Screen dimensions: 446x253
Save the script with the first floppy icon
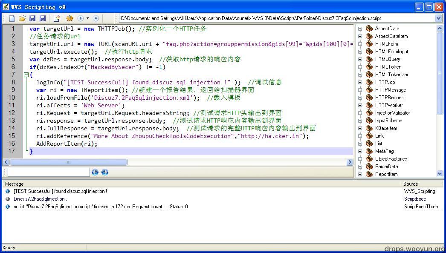tap(32, 18)
